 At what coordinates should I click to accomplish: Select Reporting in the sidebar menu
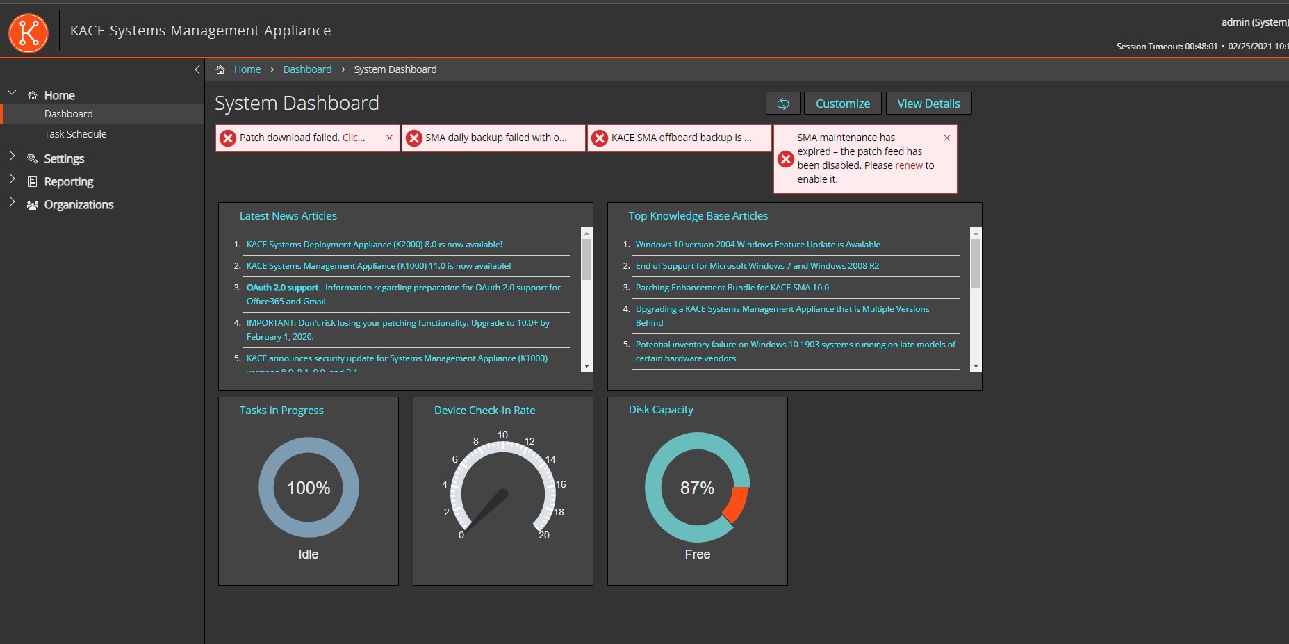(x=69, y=181)
